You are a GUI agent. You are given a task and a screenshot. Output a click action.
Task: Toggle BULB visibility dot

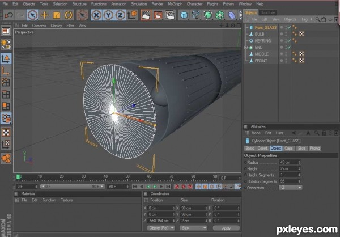(x=282, y=34)
